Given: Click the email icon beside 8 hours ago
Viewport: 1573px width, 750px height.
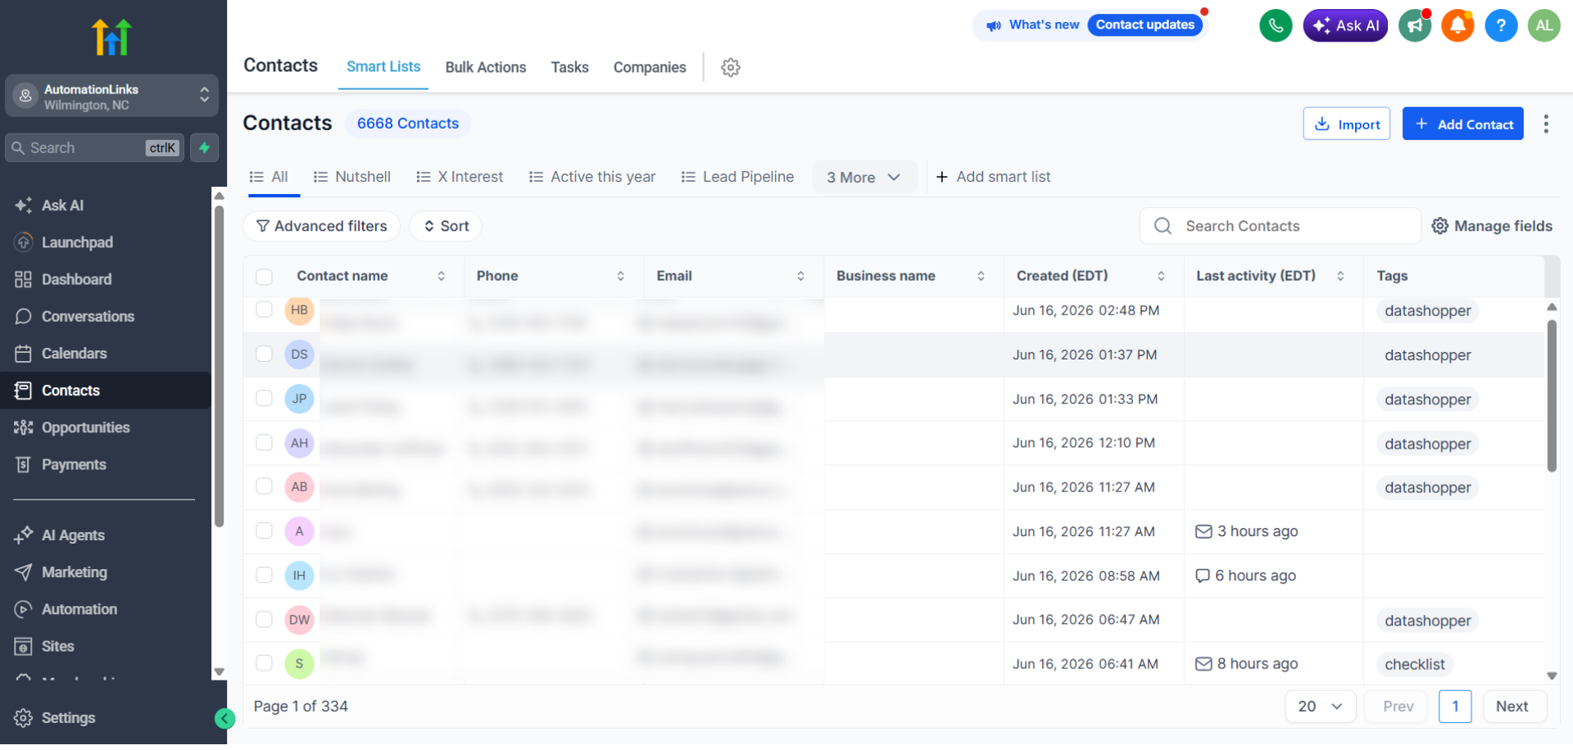Looking at the screenshot, I should click(x=1204, y=664).
